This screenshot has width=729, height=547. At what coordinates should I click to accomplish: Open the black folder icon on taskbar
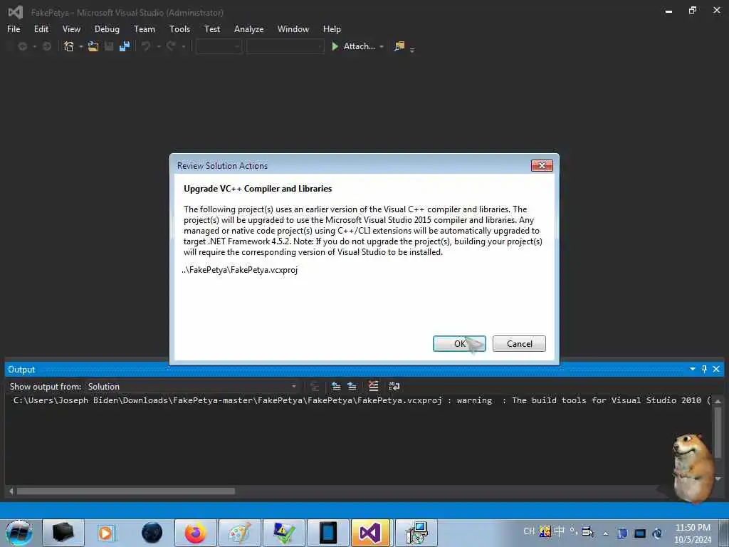[63, 533]
